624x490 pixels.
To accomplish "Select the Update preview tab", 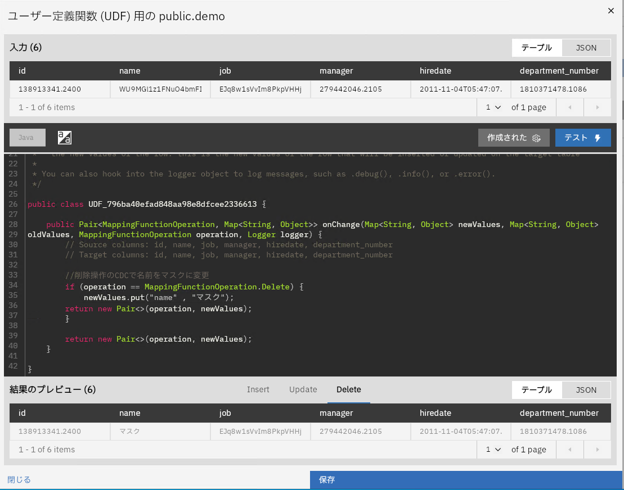I will pos(303,389).
